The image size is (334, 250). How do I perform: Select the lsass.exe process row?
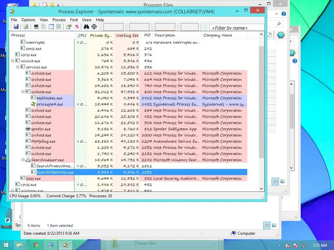point(128,178)
